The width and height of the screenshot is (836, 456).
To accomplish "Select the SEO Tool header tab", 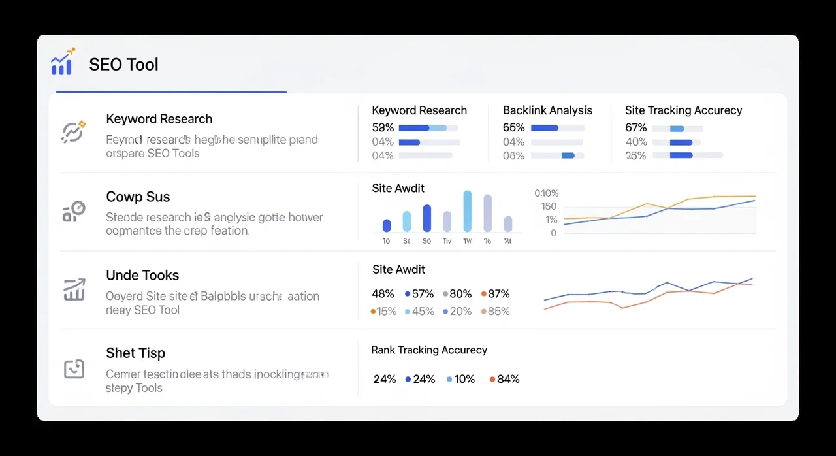I will [123, 65].
